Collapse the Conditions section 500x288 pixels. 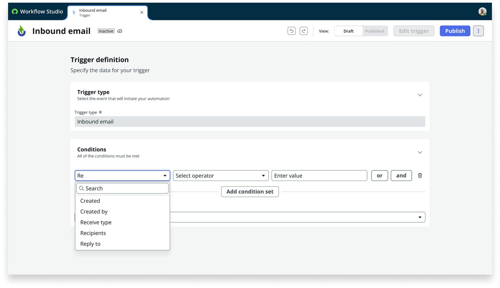pyautogui.click(x=420, y=152)
